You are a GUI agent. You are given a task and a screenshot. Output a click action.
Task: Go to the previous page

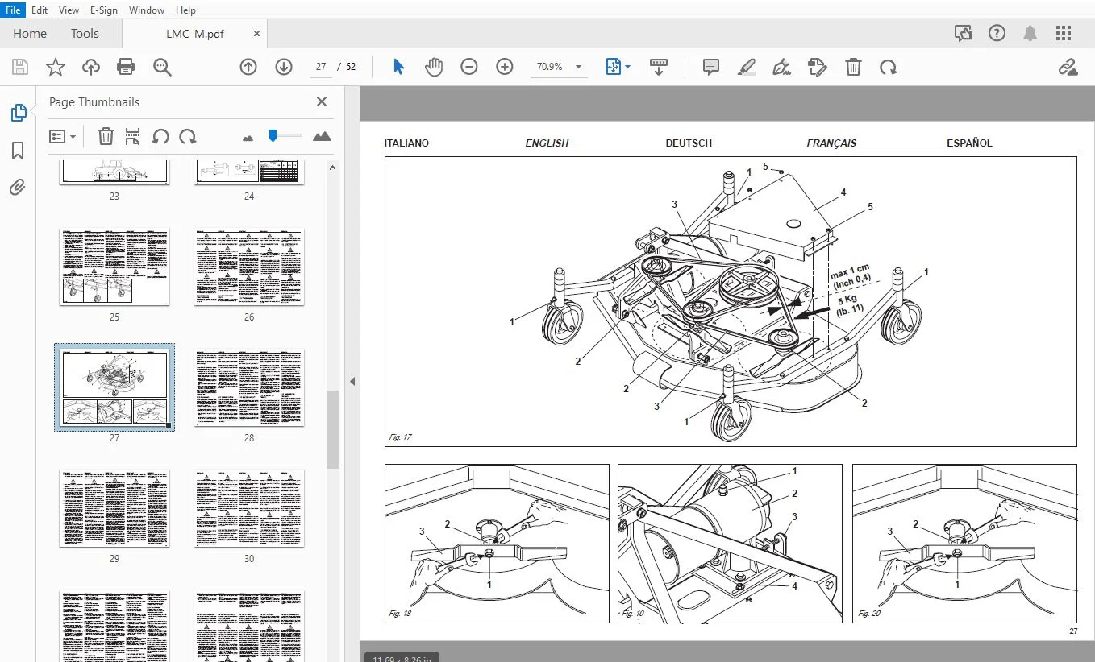[248, 67]
